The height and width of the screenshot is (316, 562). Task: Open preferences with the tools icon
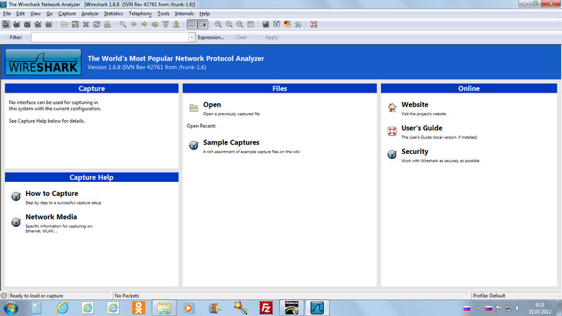pos(298,25)
